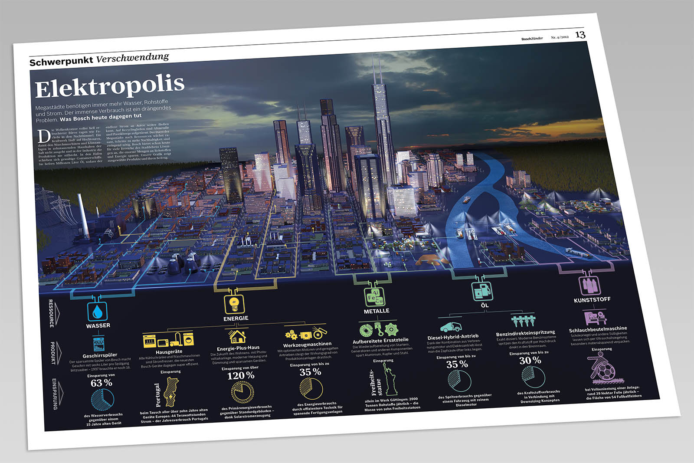This screenshot has width=694, height=463.
Task: Click the yellow Portugal map shape
Action: (170, 391)
